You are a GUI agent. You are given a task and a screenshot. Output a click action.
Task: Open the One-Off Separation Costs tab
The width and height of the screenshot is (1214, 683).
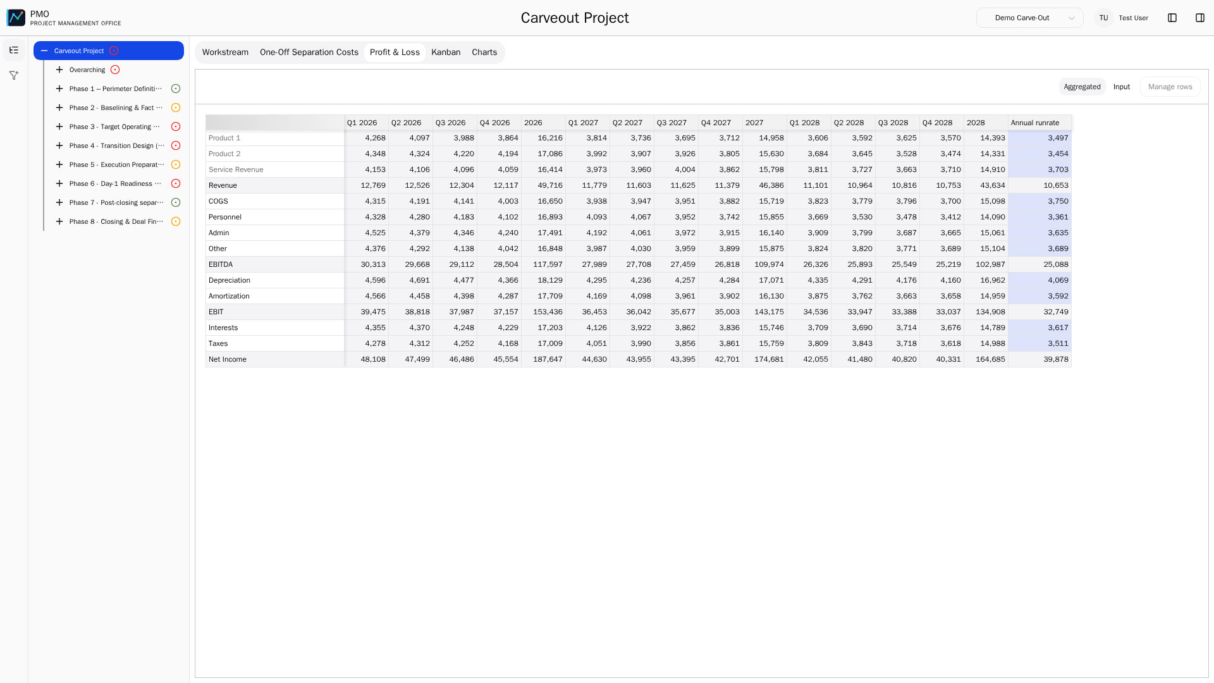(309, 52)
